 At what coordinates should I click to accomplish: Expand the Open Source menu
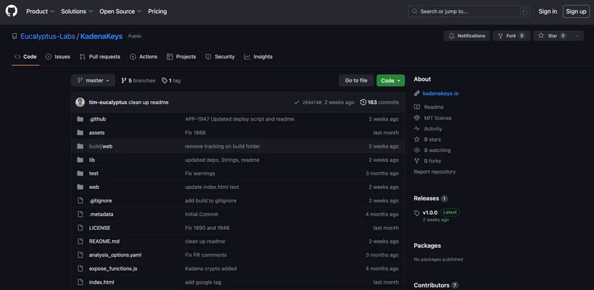[121, 11]
